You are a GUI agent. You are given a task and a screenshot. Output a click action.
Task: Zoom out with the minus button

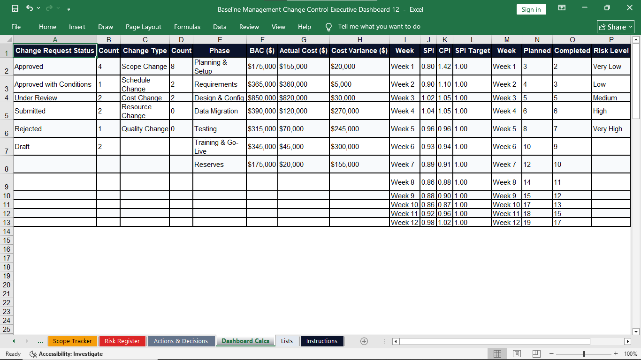pos(551,354)
